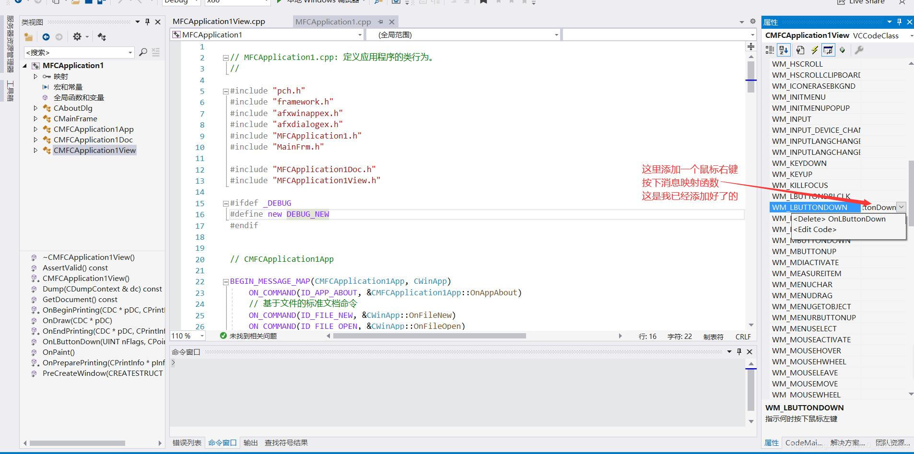Click the code editor horizontal scrollbar
This screenshot has height=454, width=914.
click(x=430, y=336)
